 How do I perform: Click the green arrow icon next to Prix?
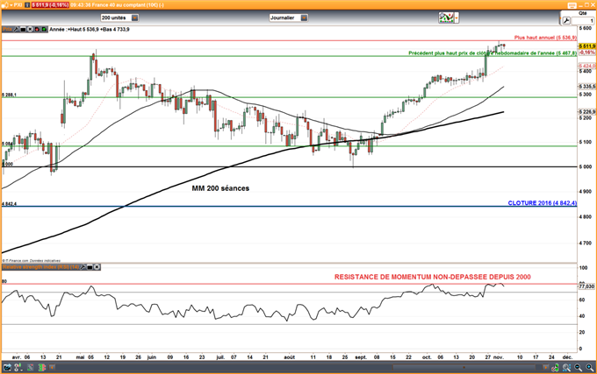[44, 29]
